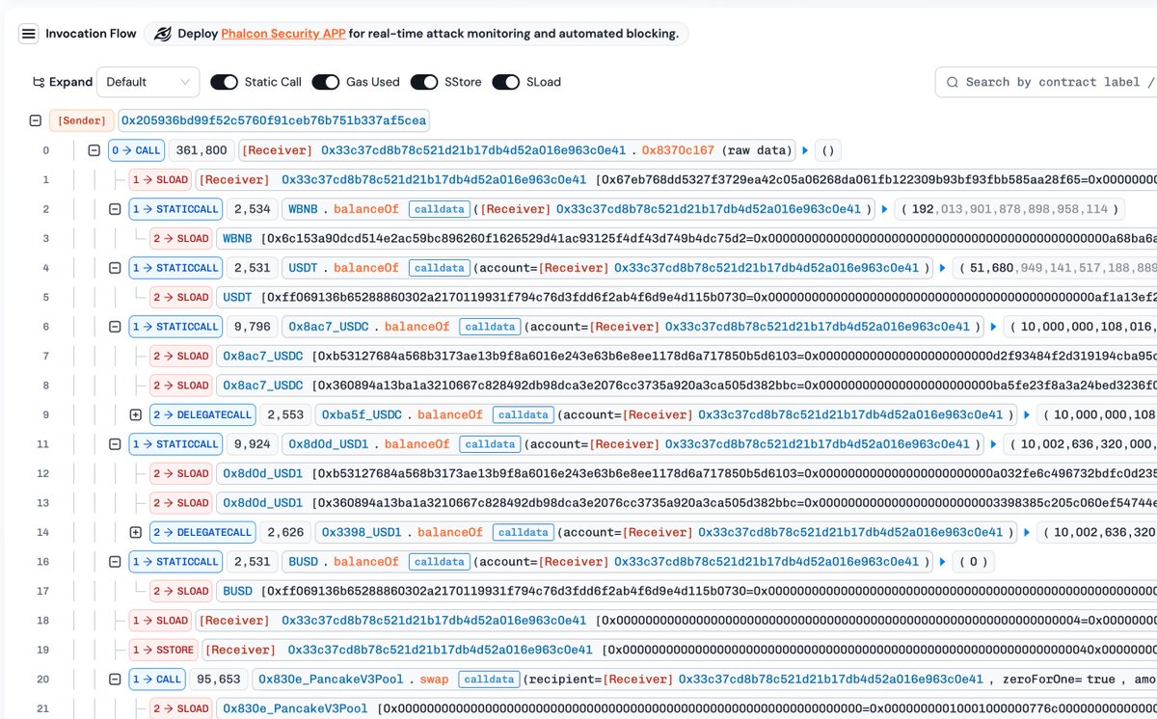Click the search magnifier icon
The width and height of the screenshot is (1157, 719).
point(953,82)
